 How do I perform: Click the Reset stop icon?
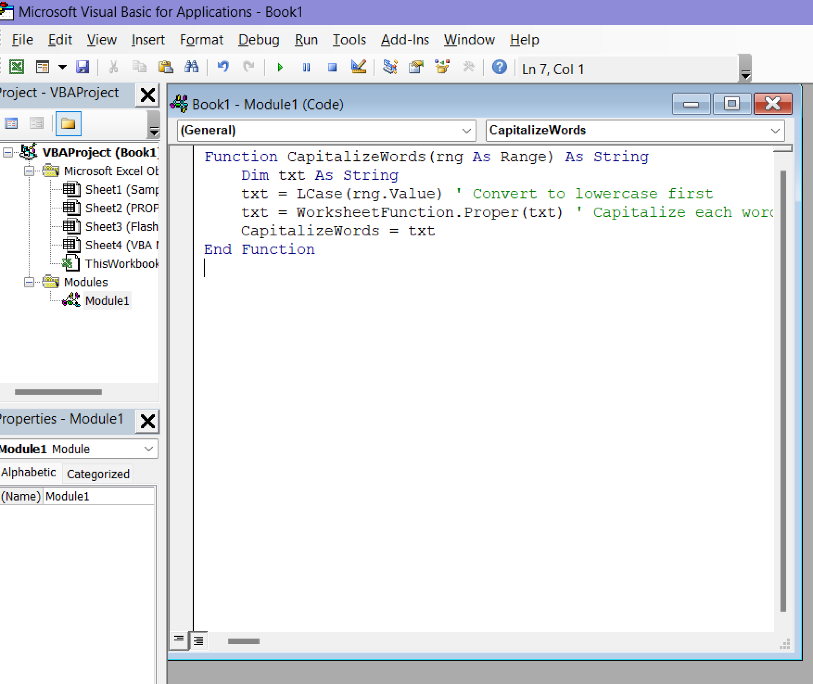pyautogui.click(x=332, y=67)
